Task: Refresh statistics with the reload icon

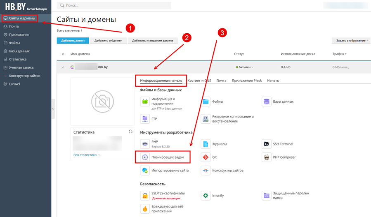Action: coord(130,132)
